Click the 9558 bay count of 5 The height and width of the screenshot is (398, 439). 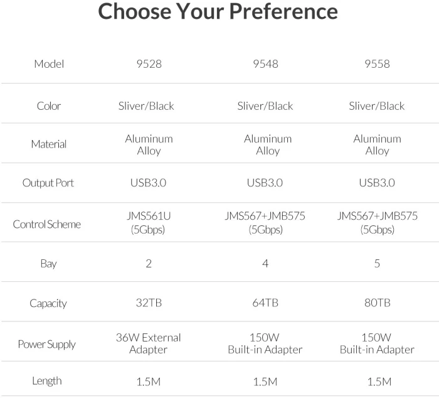(x=377, y=264)
